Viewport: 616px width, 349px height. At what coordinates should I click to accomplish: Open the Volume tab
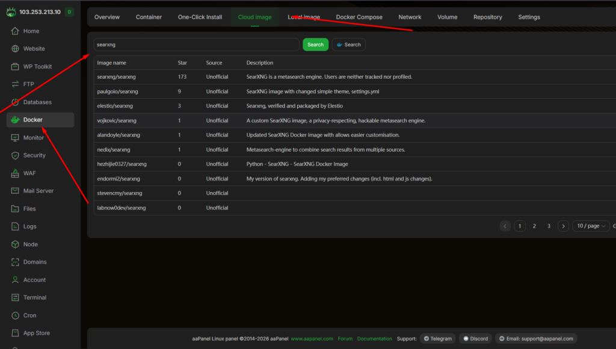point(447,17)
